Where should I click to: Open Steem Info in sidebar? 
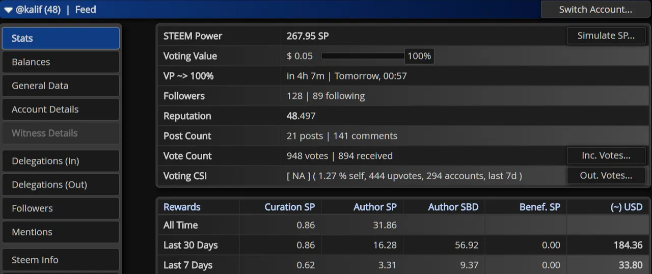tap(61, 260)
